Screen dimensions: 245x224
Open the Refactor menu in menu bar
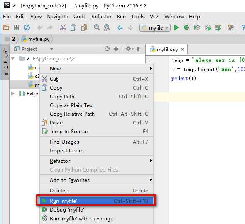point(101,17)
